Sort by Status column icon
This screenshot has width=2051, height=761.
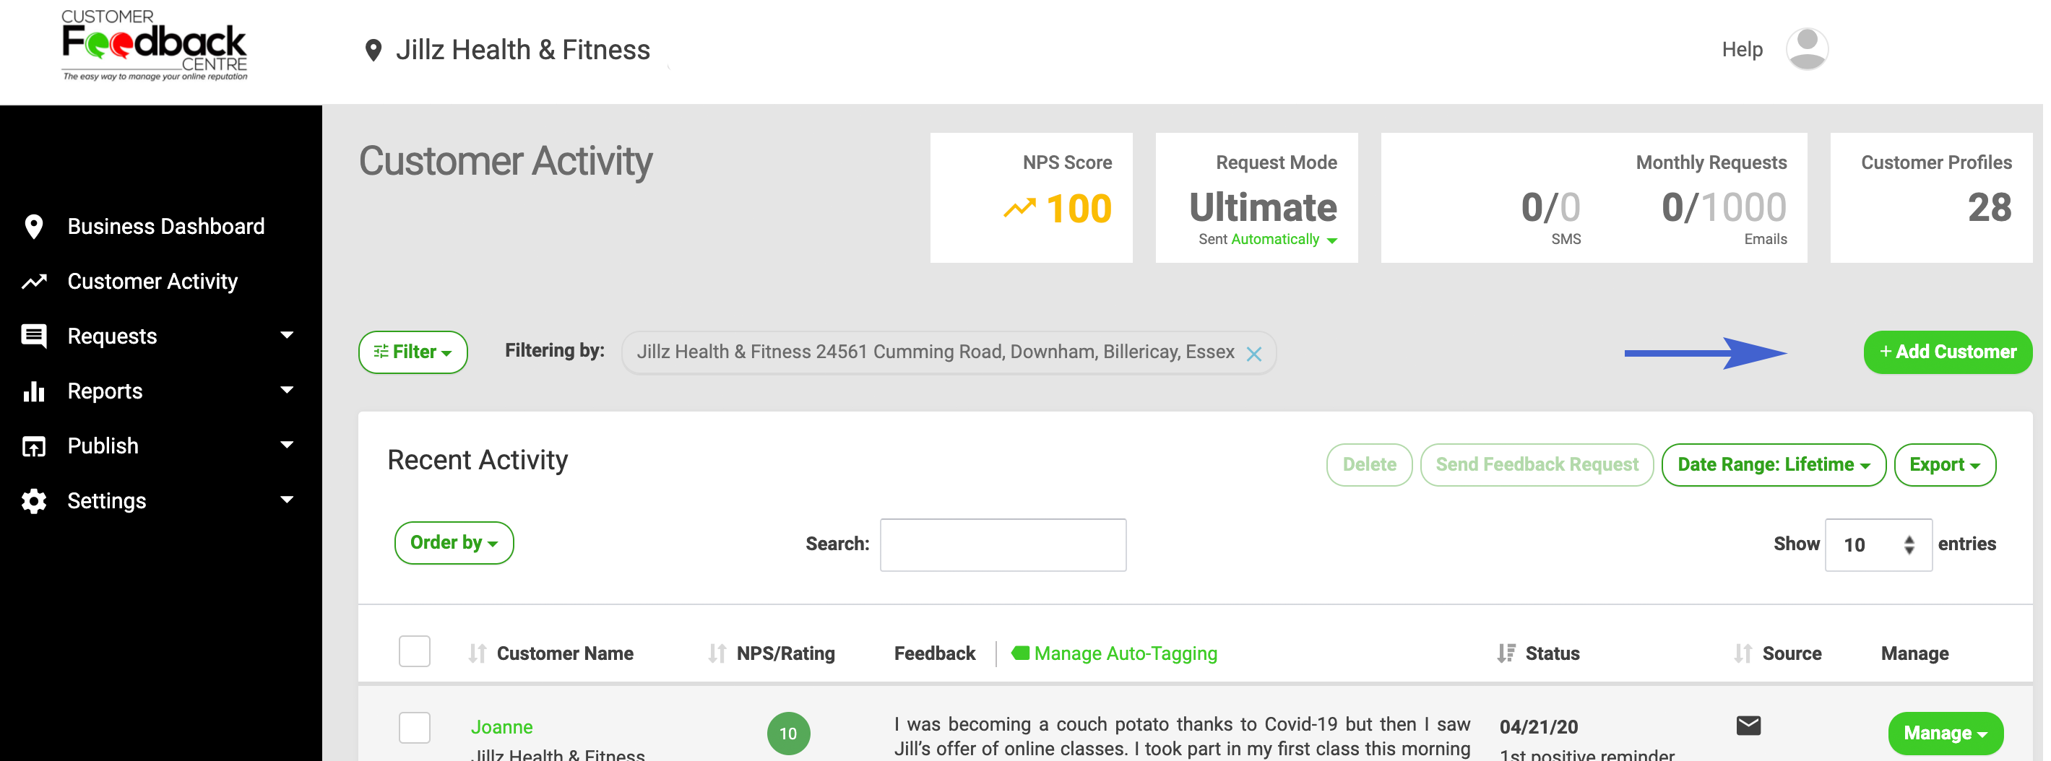[1506, 653]
